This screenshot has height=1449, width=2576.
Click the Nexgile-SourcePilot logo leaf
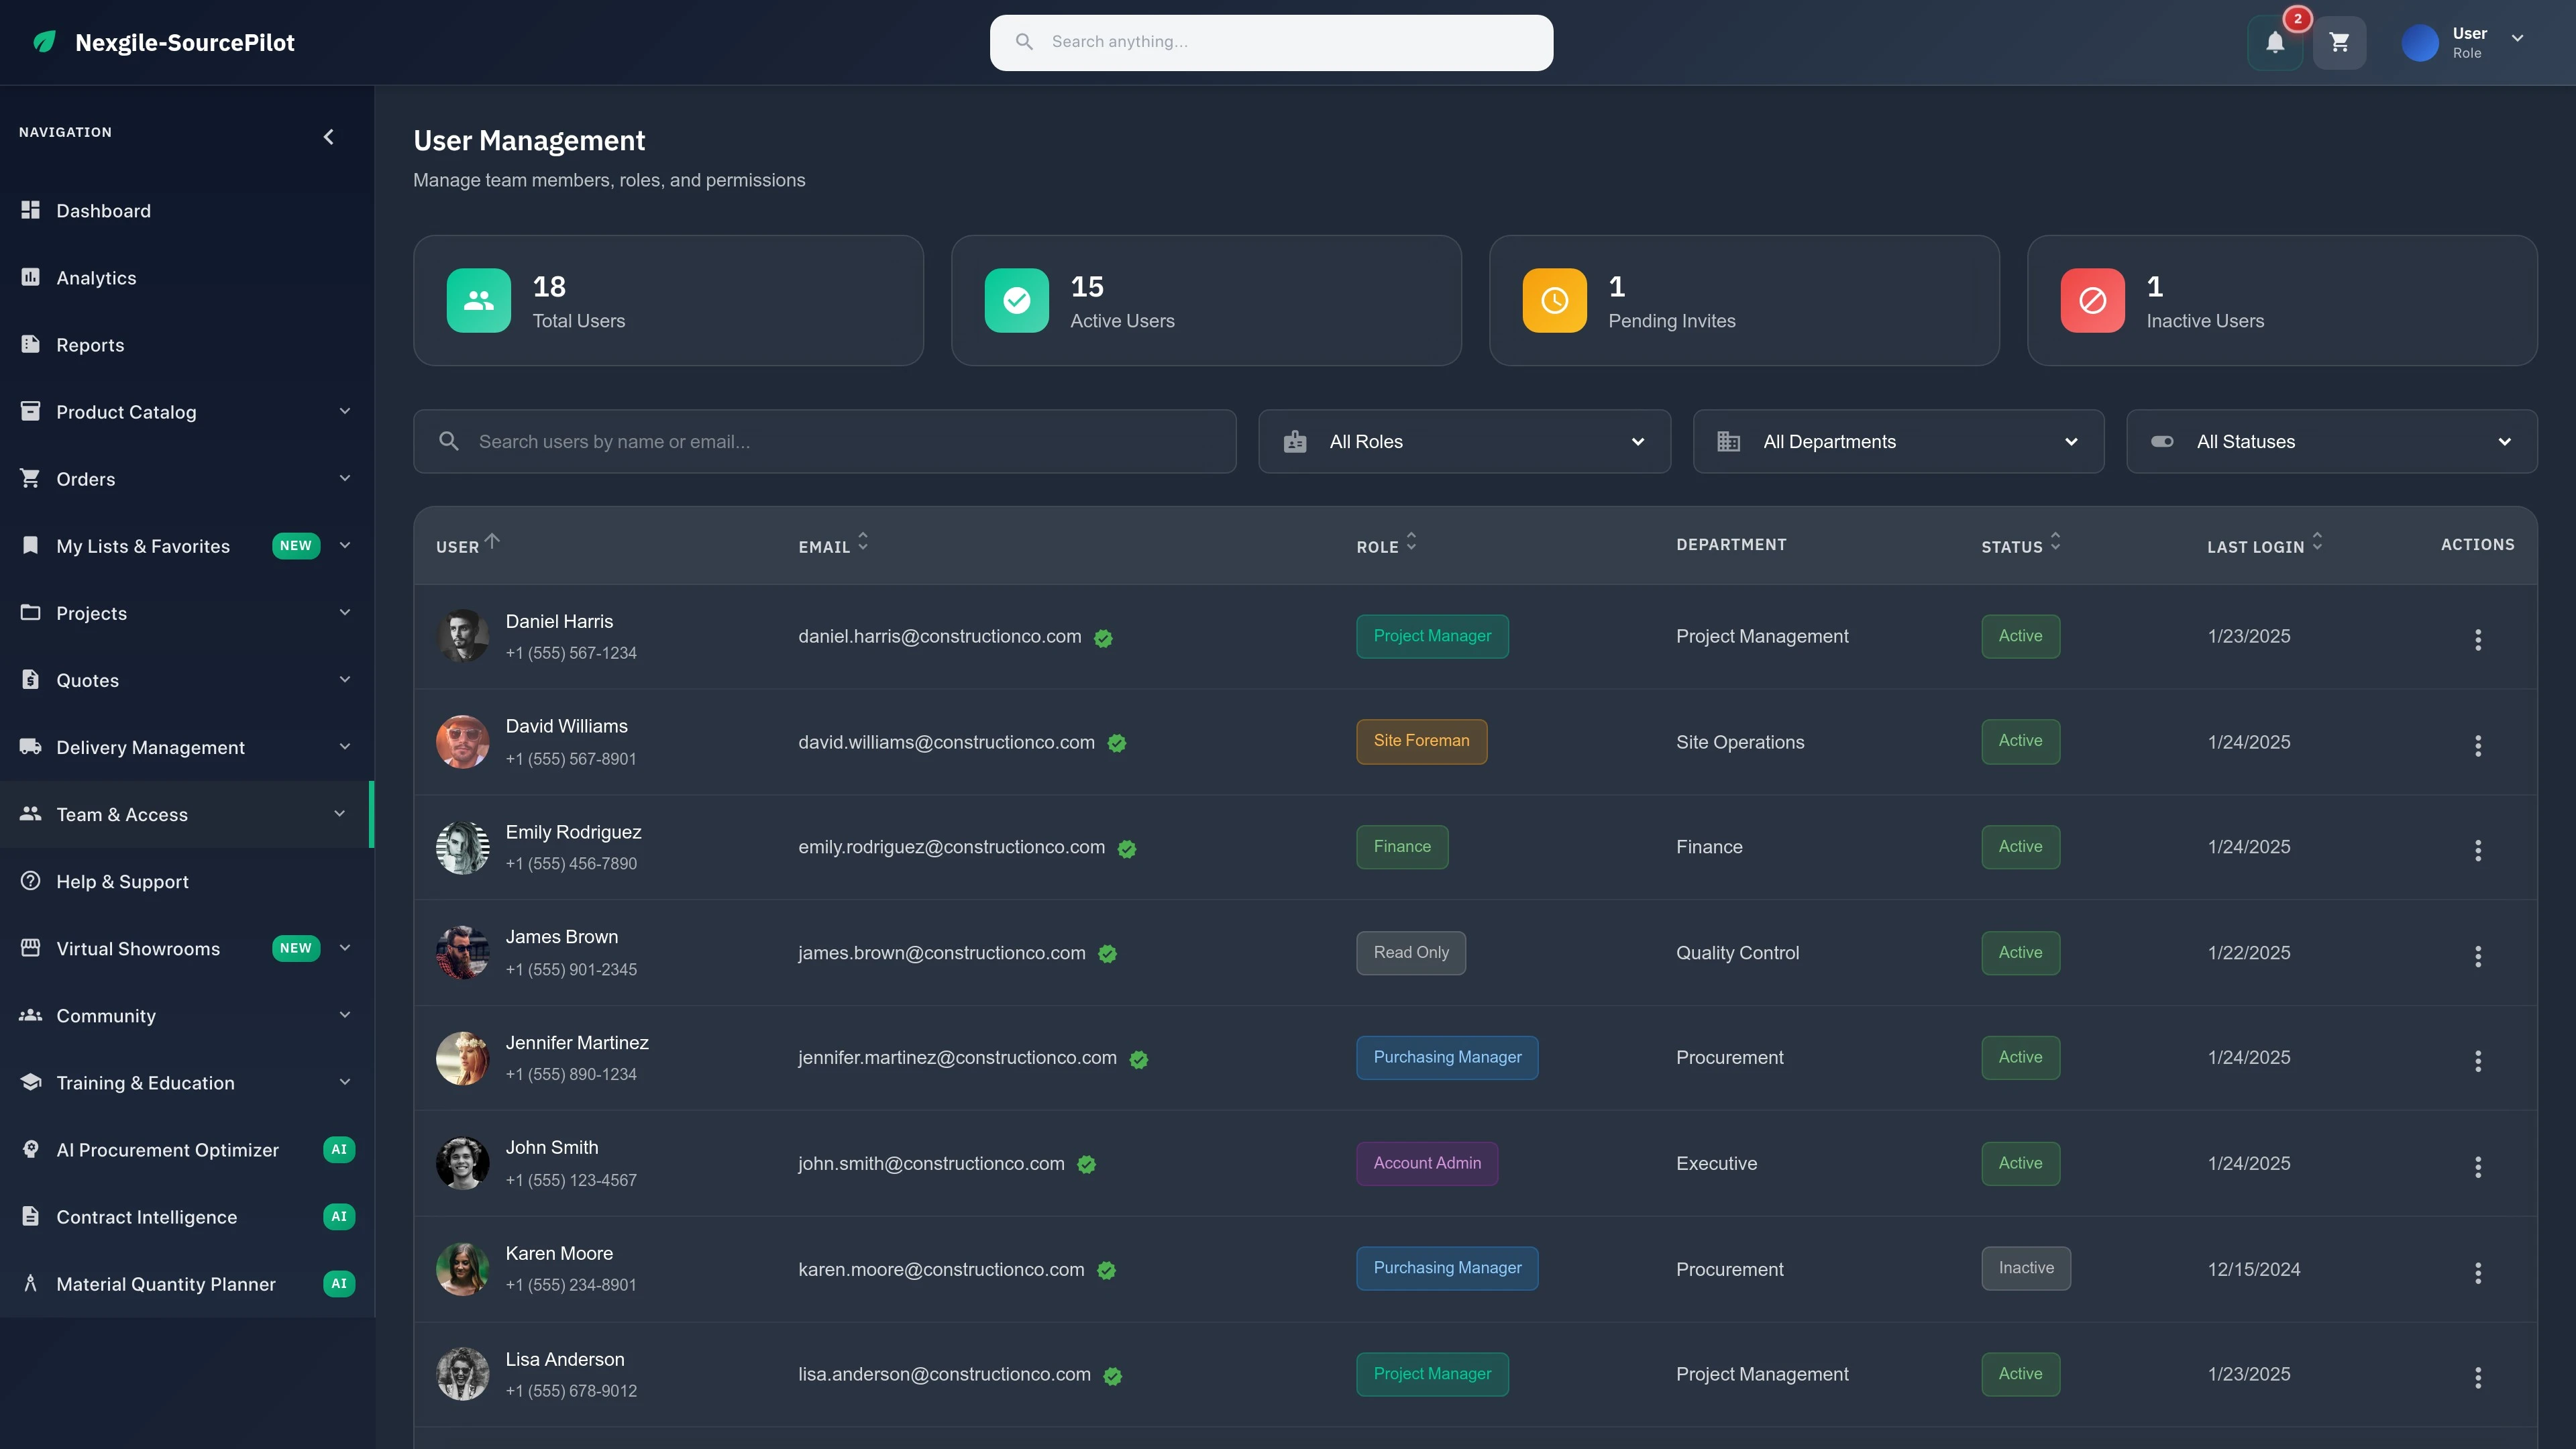pos(44,41)
